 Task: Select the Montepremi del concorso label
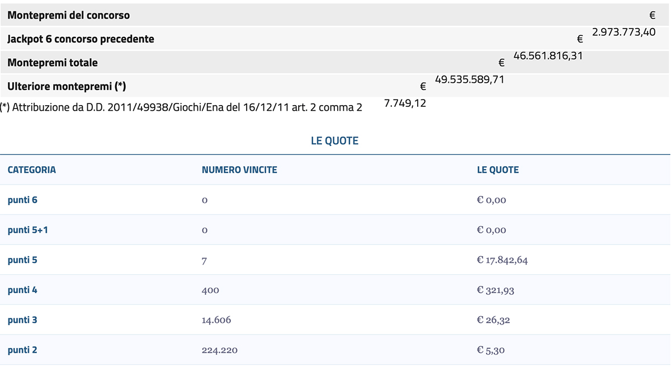[x=69, y=15]
